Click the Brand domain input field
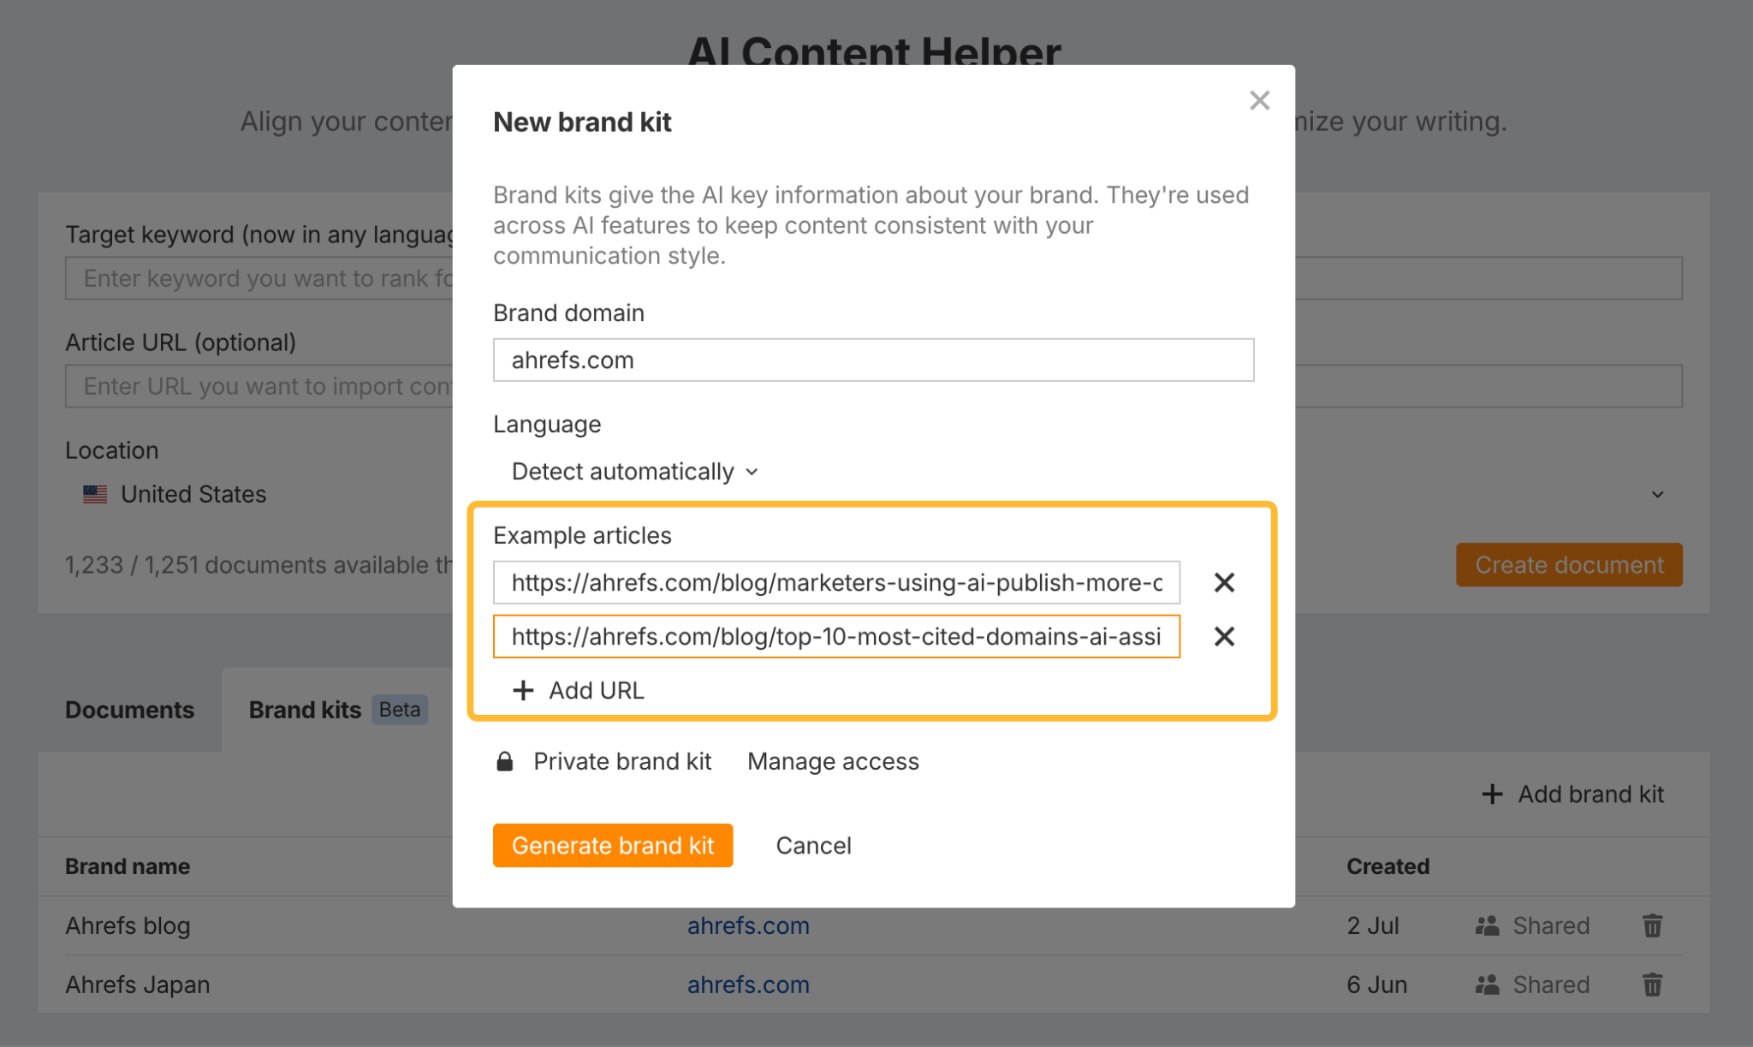This screenshot has height=1047, width=1753. pyautogui.click(x=873, y=360)
